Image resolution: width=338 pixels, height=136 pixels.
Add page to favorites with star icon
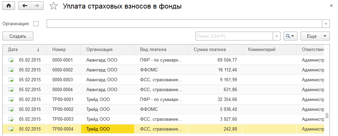click(53, 6)
